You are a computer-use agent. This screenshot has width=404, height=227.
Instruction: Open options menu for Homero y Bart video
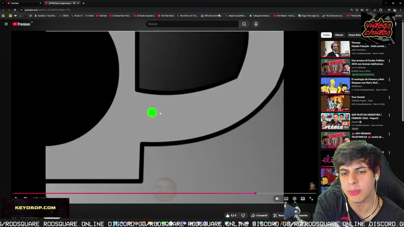(x=389, y=79)
